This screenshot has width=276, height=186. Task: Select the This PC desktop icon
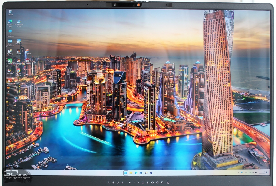click(x=10, y=32)
